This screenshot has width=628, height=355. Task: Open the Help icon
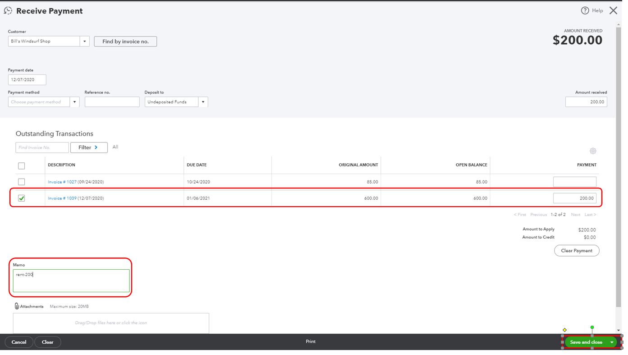coord(584,10)
